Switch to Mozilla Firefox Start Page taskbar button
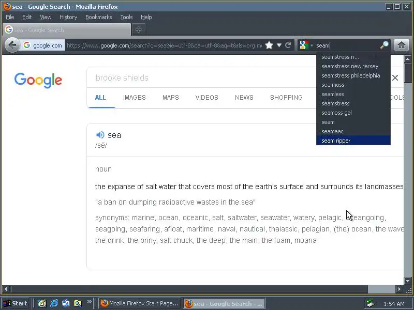Image resolution: width=414 pixels, height=310 pixels. coord(140,303)
